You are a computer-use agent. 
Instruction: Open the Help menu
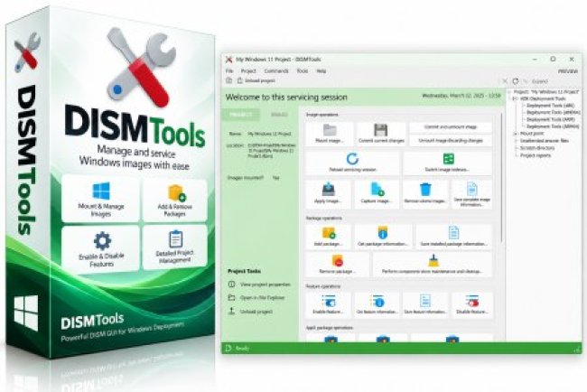pyautogui.click(x=321, y=70)
